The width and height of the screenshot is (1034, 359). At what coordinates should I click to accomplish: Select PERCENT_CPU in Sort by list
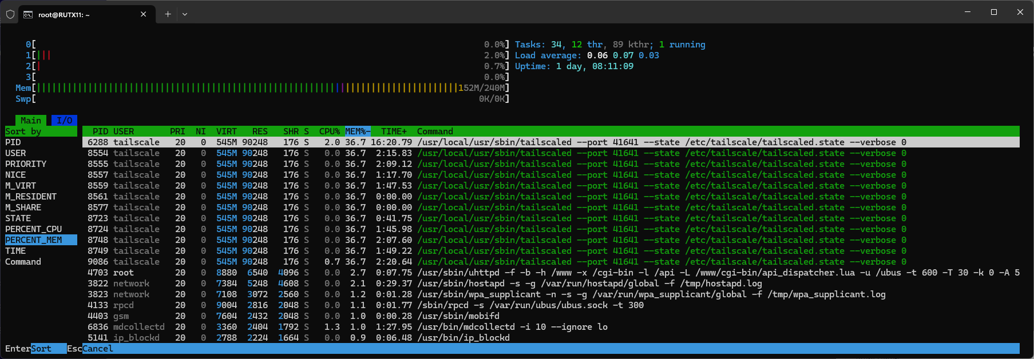34,229
